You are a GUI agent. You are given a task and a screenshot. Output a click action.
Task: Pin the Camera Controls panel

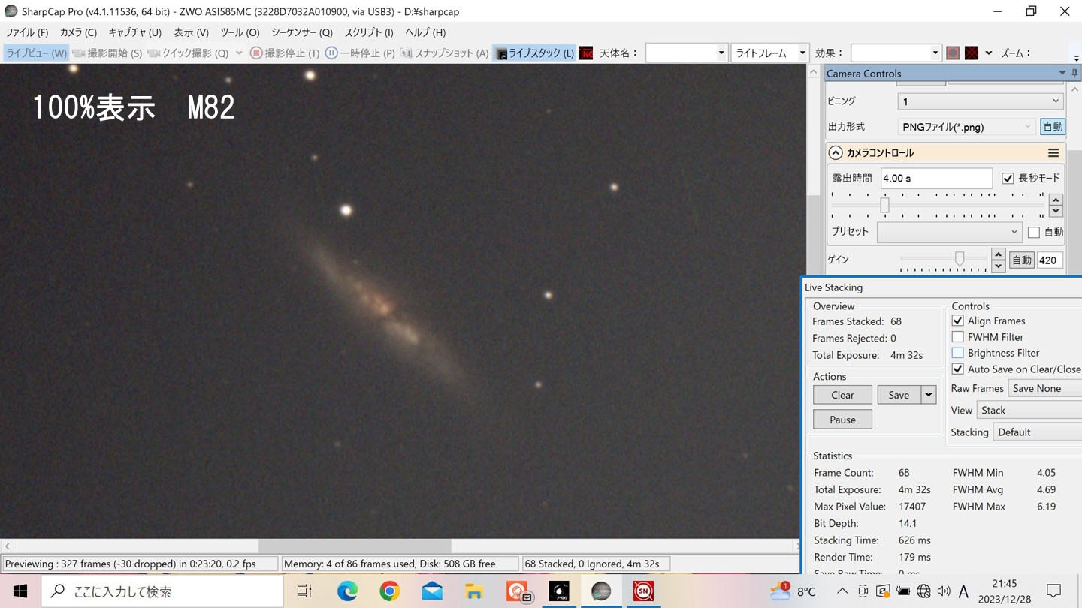1074,73
